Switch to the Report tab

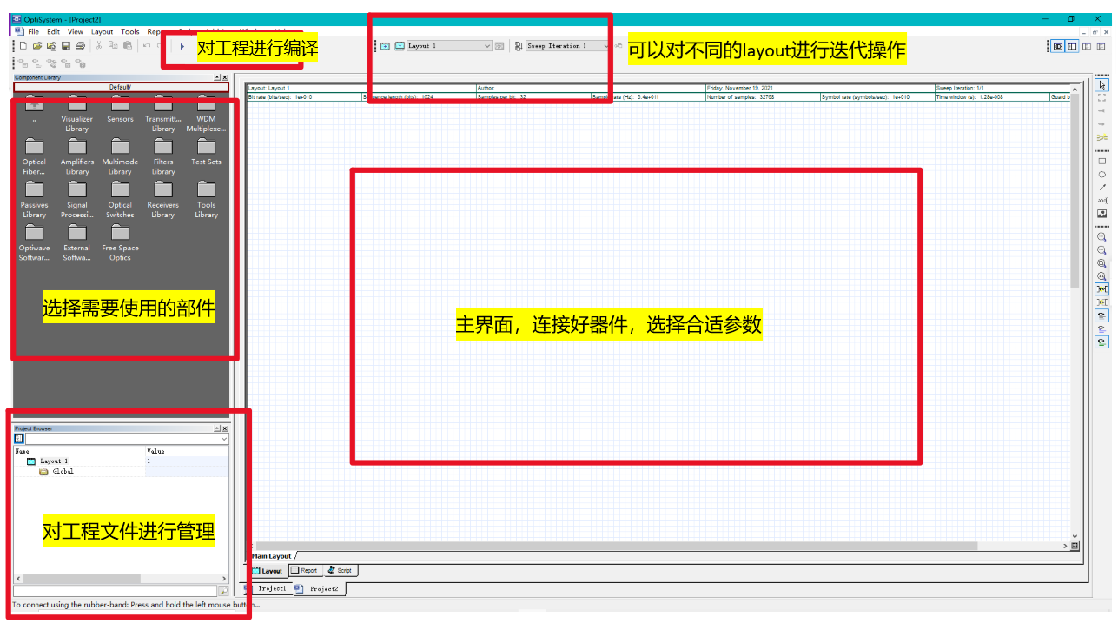pos(304,571)
